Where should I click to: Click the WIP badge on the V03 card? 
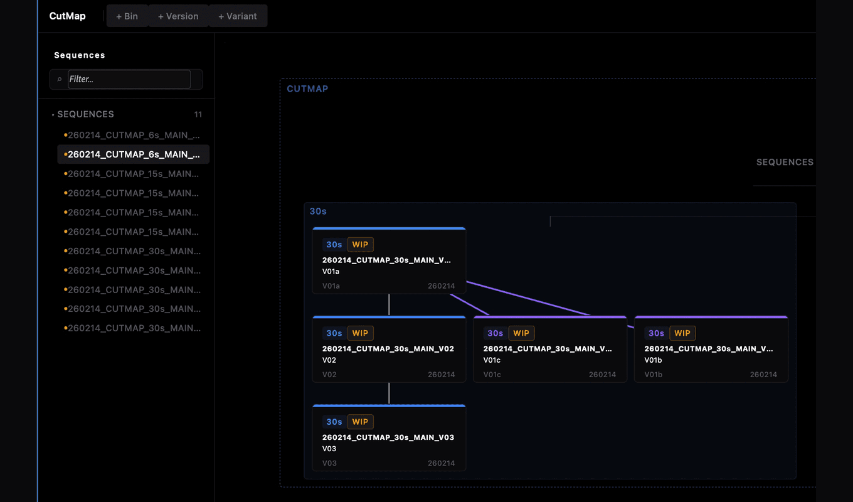(x=360, y=422)
